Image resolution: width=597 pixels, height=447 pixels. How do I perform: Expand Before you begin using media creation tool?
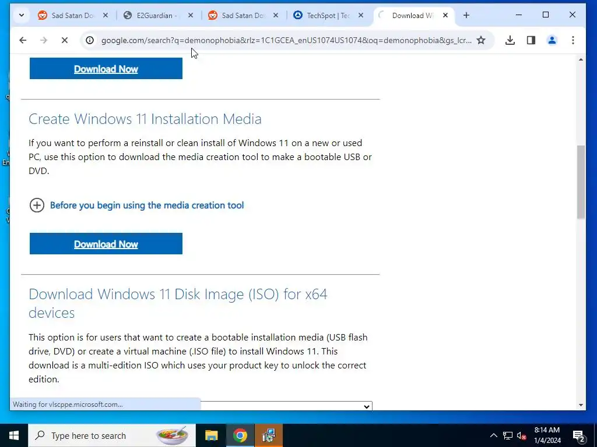147,205
